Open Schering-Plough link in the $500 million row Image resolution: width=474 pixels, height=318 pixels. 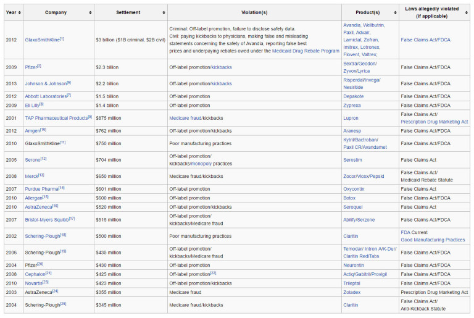43,236
